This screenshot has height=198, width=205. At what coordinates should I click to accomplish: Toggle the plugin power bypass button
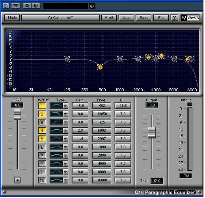tap(6, 6)
